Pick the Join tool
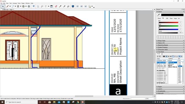185x104 pixels. [x=68, y=6]
